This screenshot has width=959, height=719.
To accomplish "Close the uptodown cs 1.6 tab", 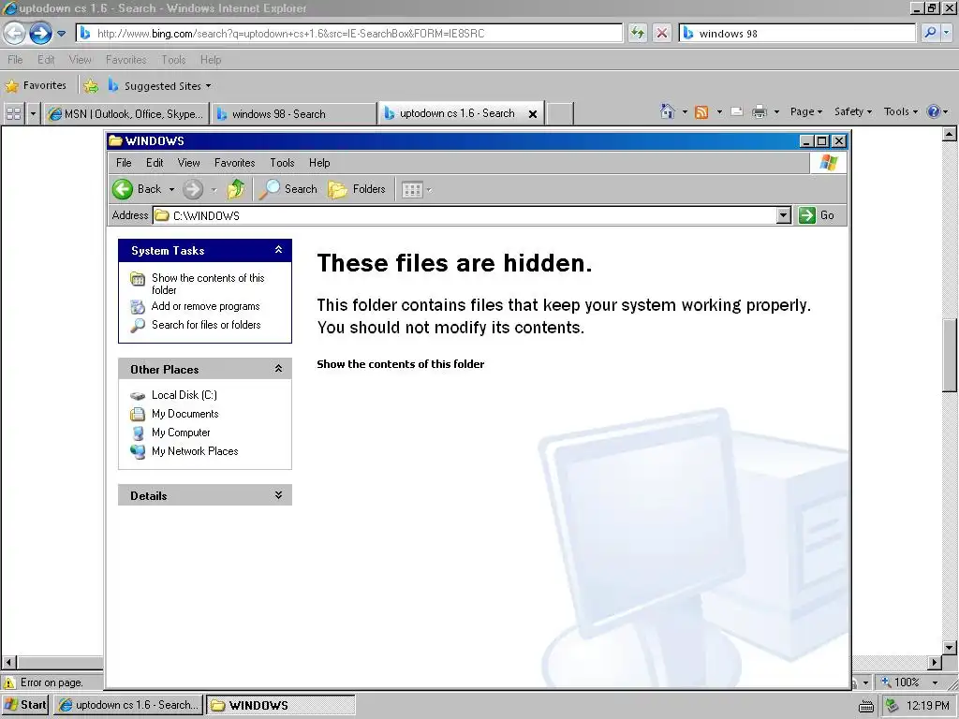I will pos(533,113).
